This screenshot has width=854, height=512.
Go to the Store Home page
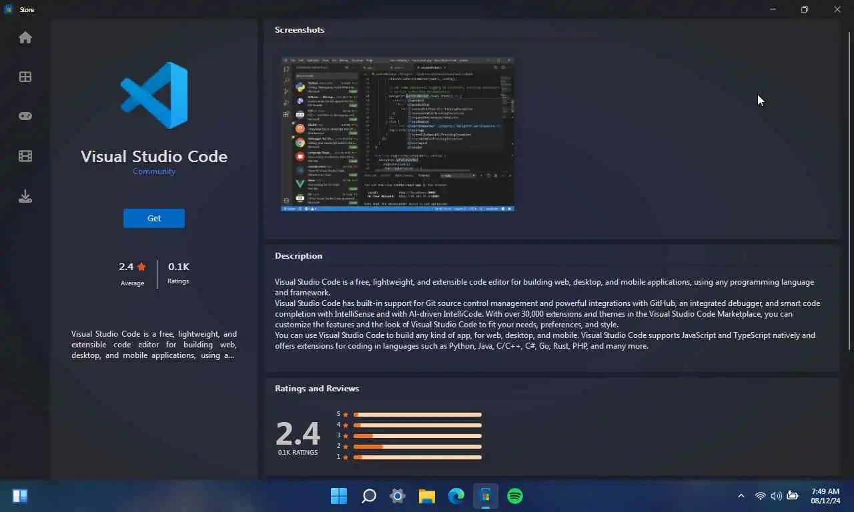pos(25,37)
